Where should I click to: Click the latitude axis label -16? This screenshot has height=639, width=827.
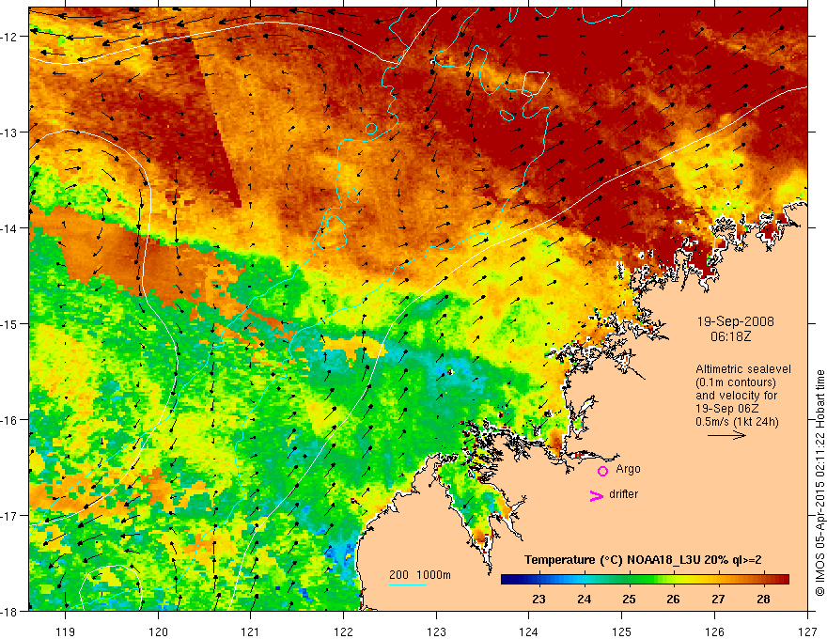point(9,420)
